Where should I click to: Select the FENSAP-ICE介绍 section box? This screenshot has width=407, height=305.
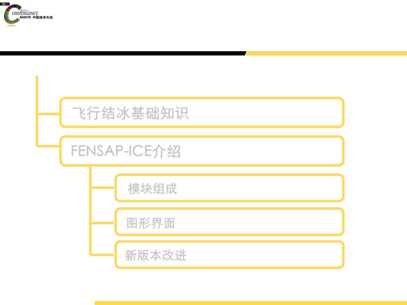click(202, 151)
